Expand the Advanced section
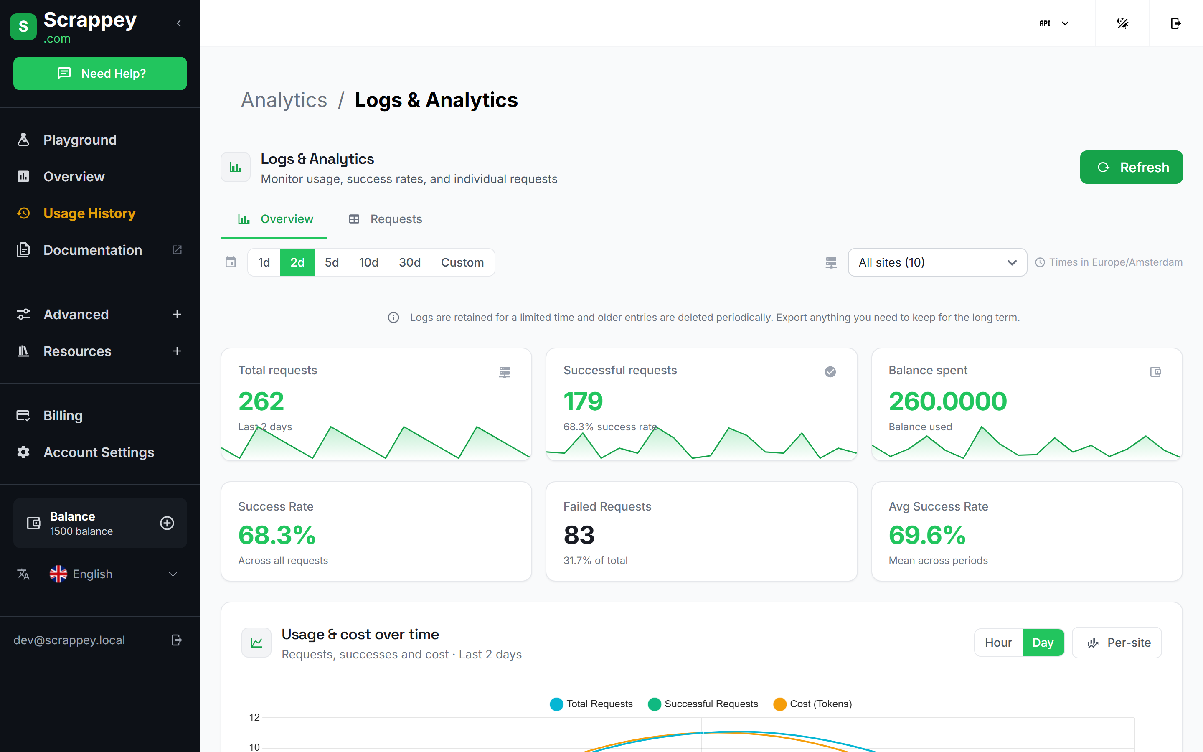 100,314
